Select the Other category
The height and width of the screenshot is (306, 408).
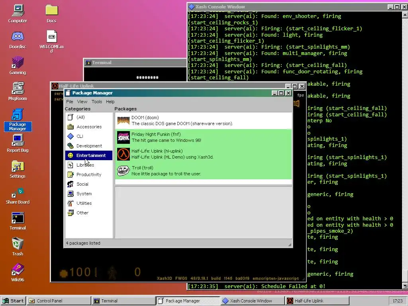pyautogui.click(x=89, y=213)
